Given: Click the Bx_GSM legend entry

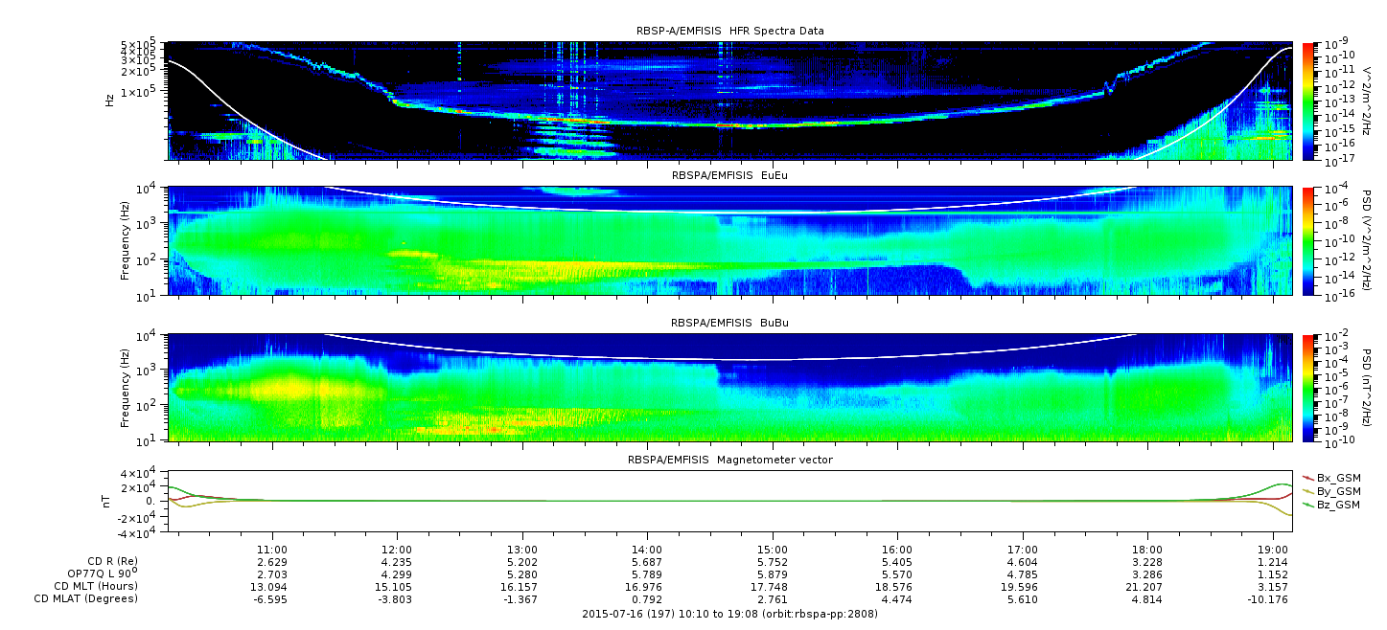Looking at the screenshot, I should (1337, 478).
